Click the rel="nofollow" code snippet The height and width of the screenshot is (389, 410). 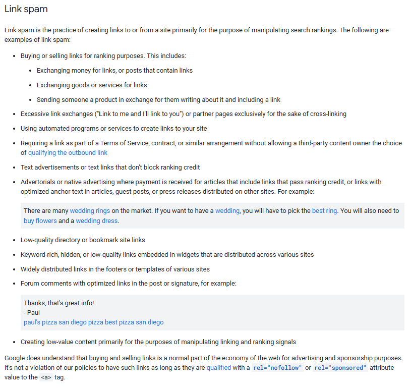pyautogui.click(x=276, y=368)
